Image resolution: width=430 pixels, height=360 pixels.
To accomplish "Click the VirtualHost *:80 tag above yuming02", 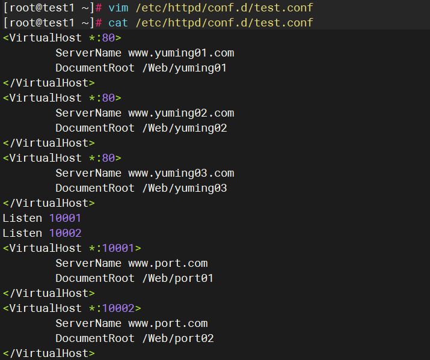I will (x=62, y=98).
